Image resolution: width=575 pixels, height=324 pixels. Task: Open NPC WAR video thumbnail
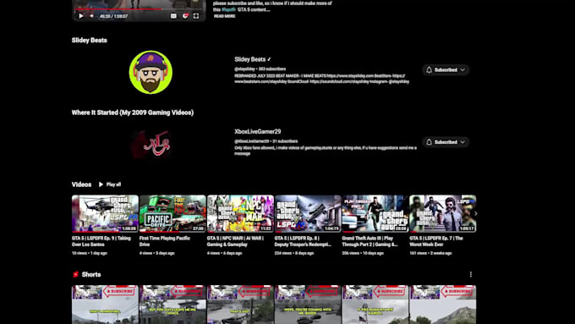(x=240, y=213)
